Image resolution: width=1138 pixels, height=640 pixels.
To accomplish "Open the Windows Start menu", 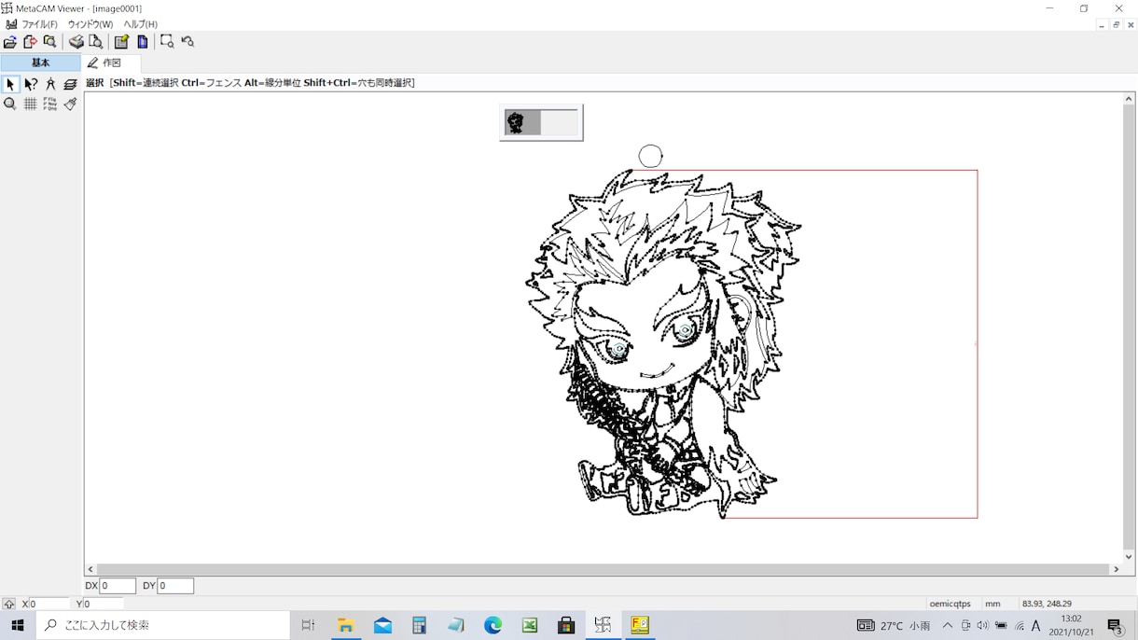I will [x=17, y=625].
